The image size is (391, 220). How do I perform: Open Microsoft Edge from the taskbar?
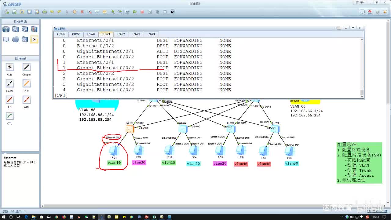click(26, 217)
